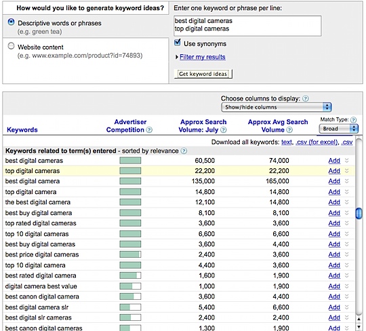Click help icon next to Volume: July

[224, 130]
